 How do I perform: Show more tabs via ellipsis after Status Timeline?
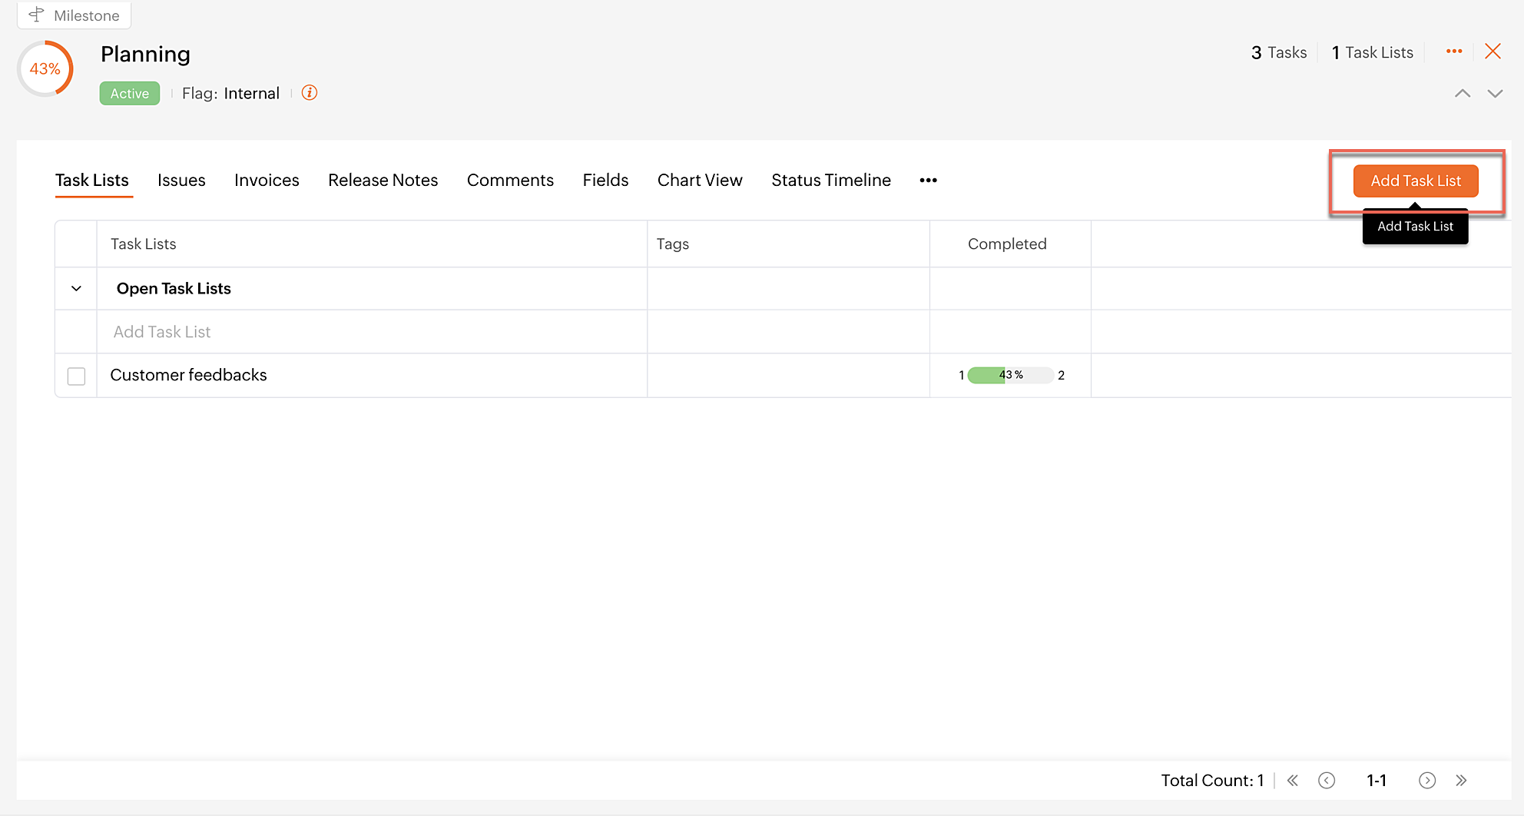[x=928, y=181]
